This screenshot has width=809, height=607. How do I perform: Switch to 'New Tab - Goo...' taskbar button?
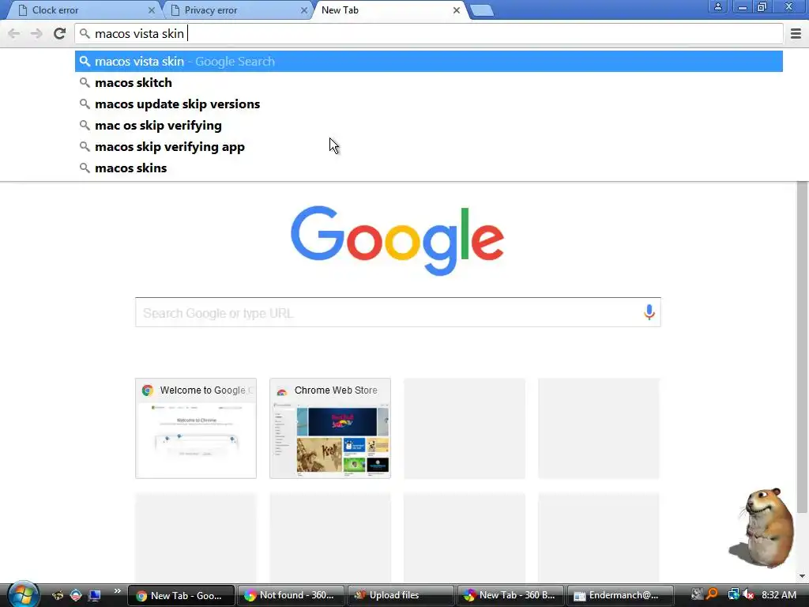pyautogui.click(x=181, y=595)
